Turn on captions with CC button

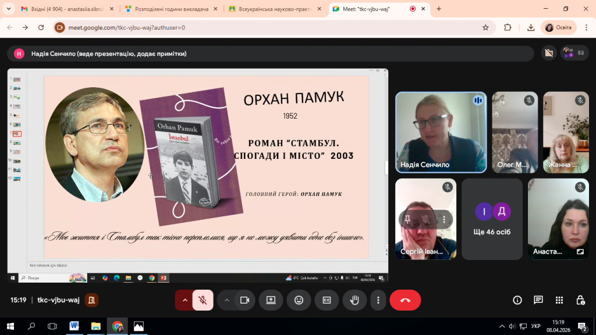click(x=327, y=300)
